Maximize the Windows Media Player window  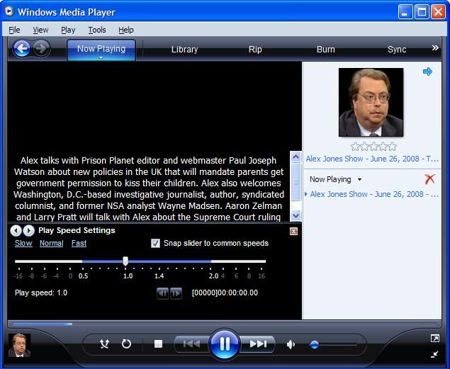(422, 12)
